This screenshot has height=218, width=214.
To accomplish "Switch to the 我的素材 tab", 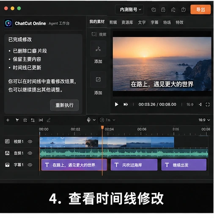I will 97,22.
